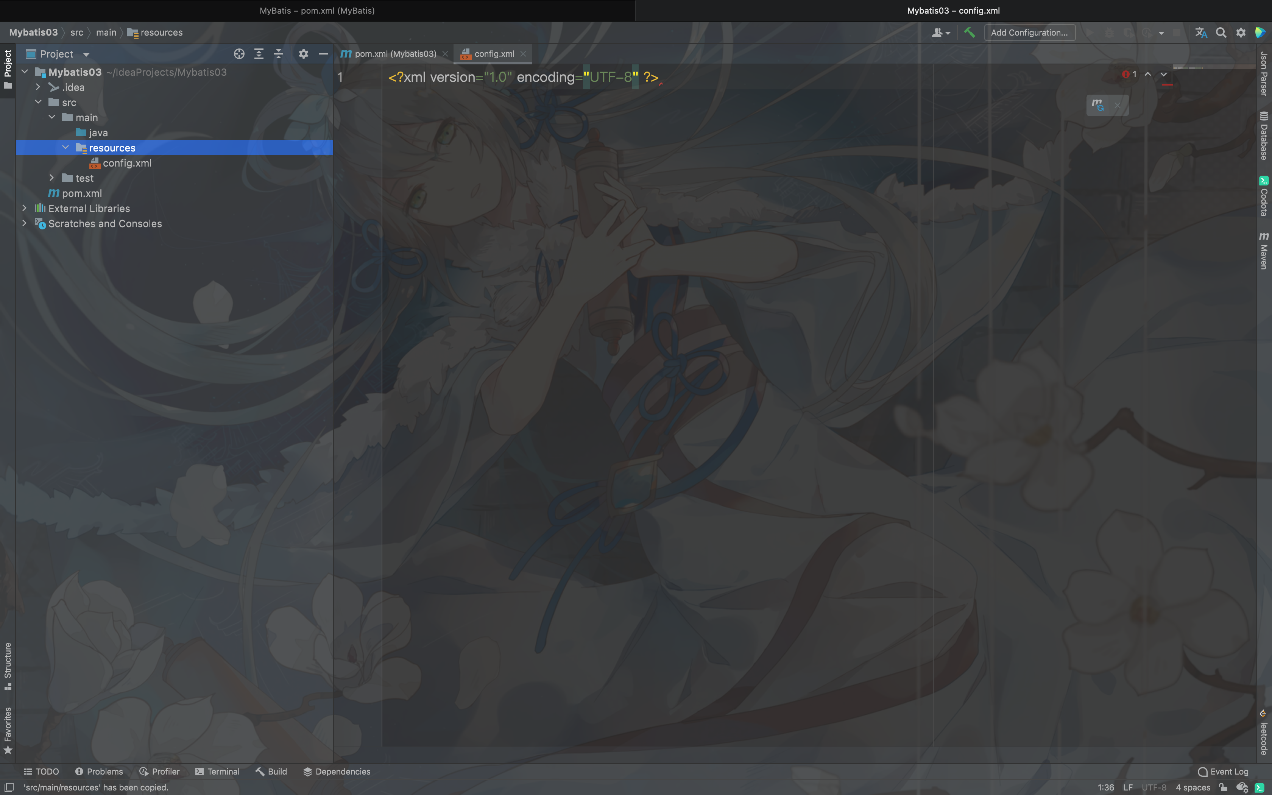
Task: Expand all tree nodes icon
Action: click(x=259, y=54)
